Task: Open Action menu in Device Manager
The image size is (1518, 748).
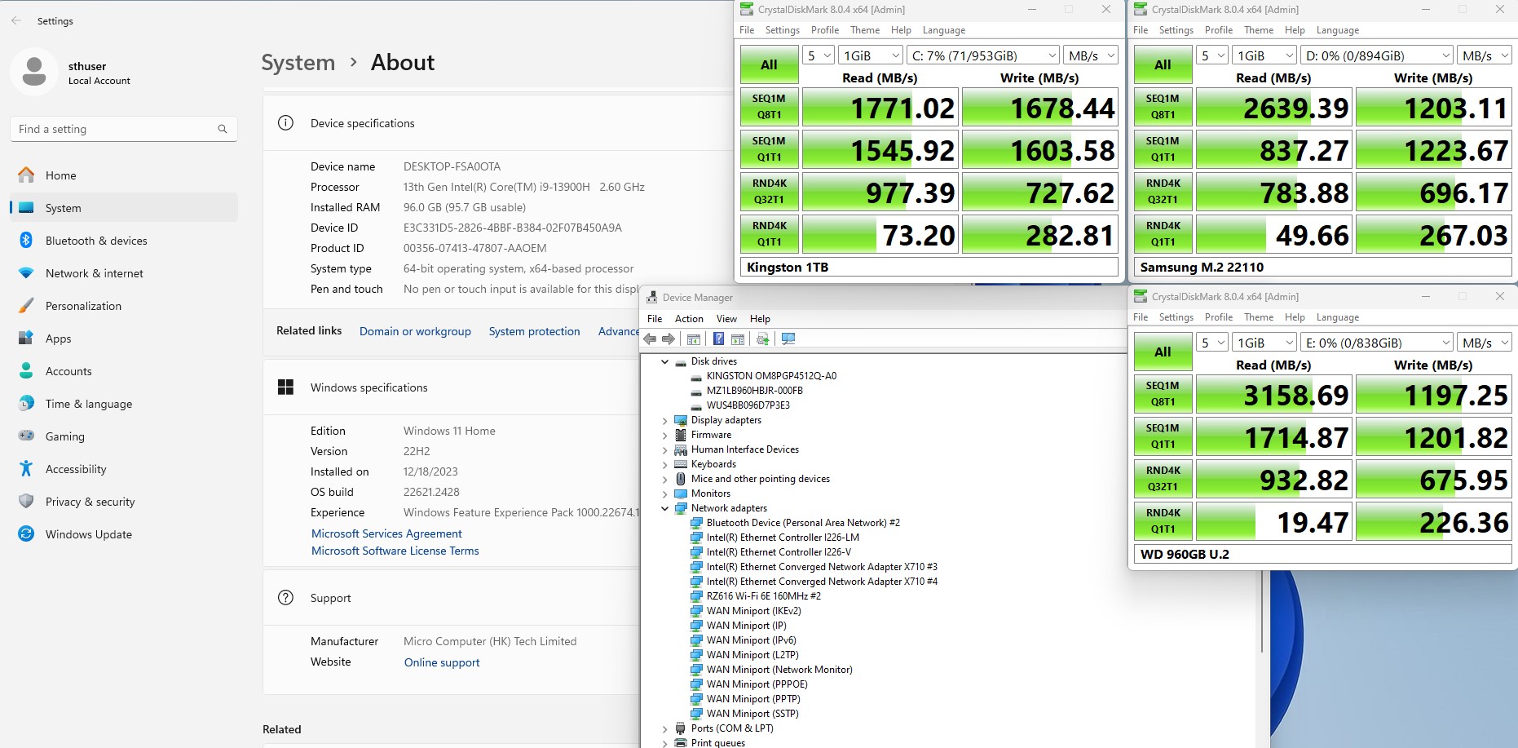Action: pos(688,319)
